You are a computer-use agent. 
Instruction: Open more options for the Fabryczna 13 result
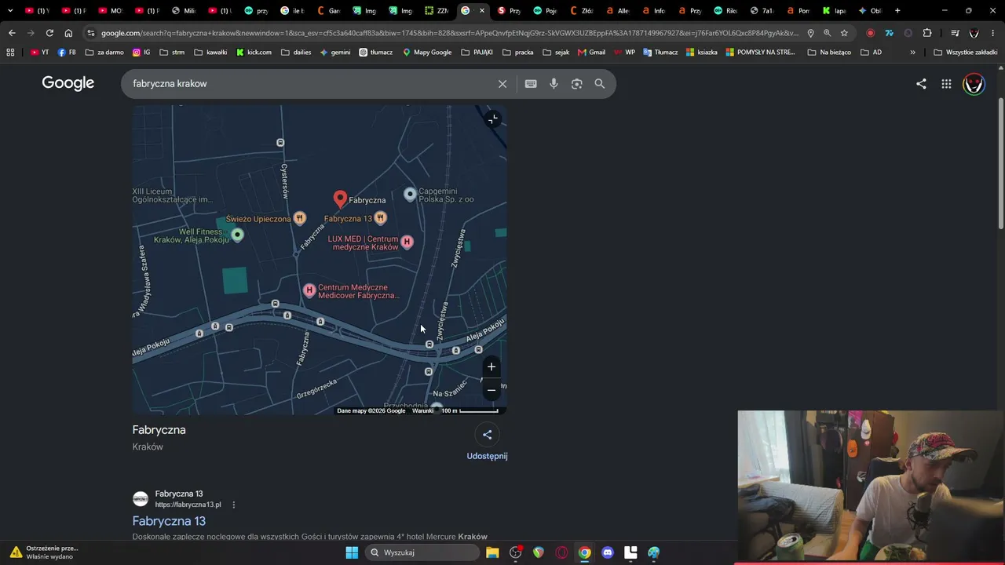pos(233,505)
